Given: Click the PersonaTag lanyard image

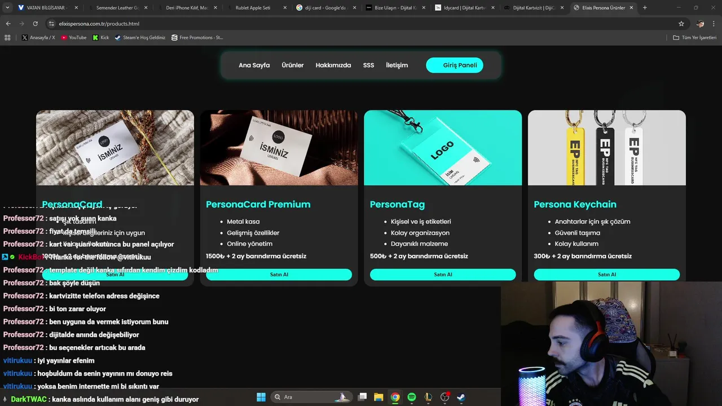Looking at the screenshot, I should pos(443,148).
